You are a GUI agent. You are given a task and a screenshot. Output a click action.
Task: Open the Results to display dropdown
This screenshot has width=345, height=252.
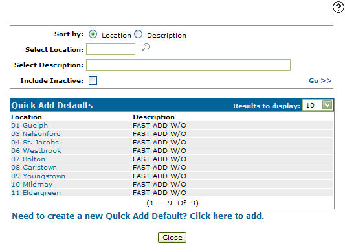[318, 106]
